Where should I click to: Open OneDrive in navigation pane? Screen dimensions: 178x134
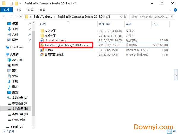click(16, 47)
